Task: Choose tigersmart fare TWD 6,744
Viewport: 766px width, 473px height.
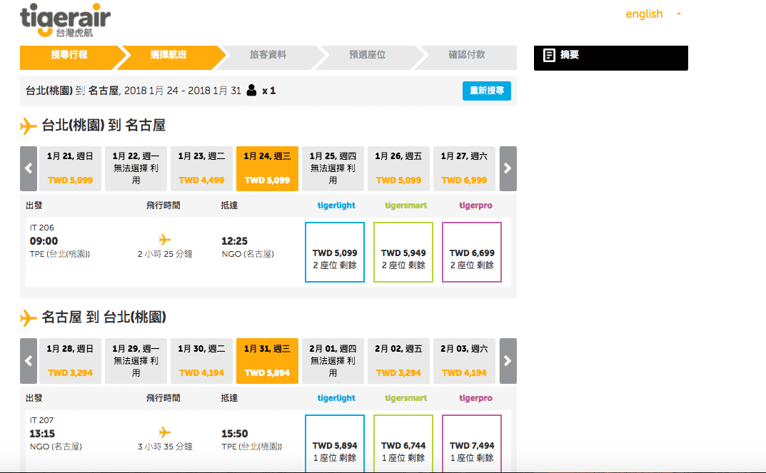Action: pos(403,443)
